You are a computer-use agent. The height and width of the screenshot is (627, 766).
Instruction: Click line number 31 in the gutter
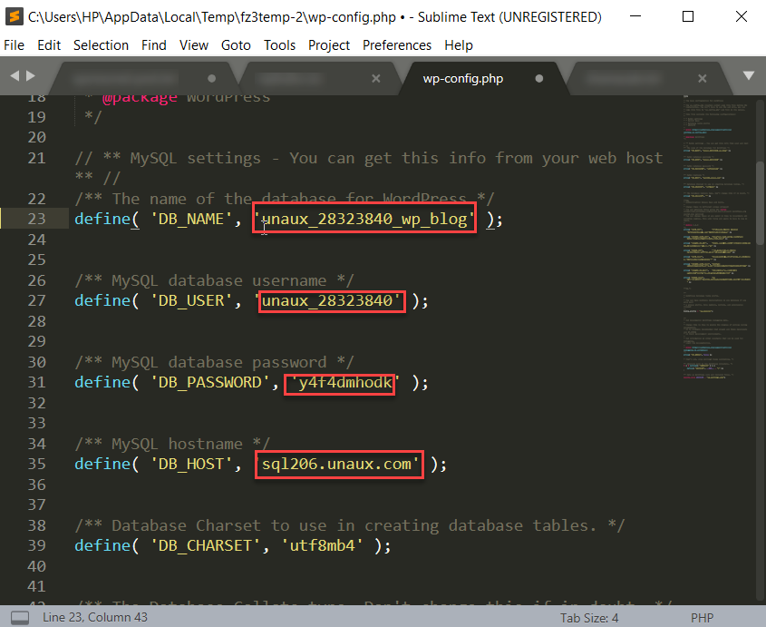click(x=36, y=382)
